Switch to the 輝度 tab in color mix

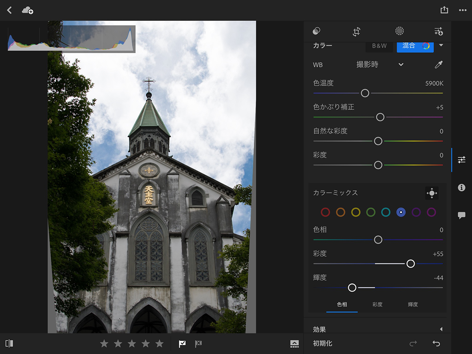coord(413,304)
